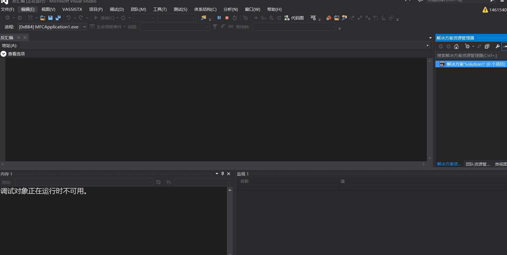Click the Solution Explorer search field
This screenshot has width=507, height=255.
[x=471, y=56]
